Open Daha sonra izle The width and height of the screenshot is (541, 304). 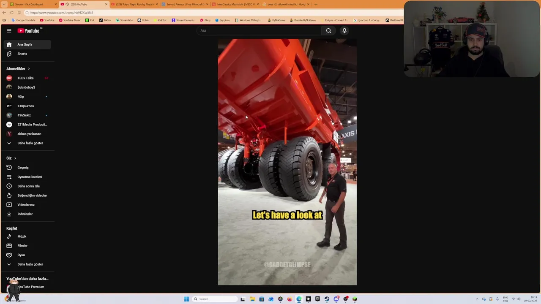(x=27, y=186)
